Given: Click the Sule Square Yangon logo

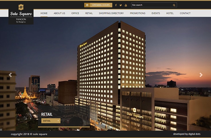Looking at the screenshot, I should pyautogui.click(x=21, y=14).
